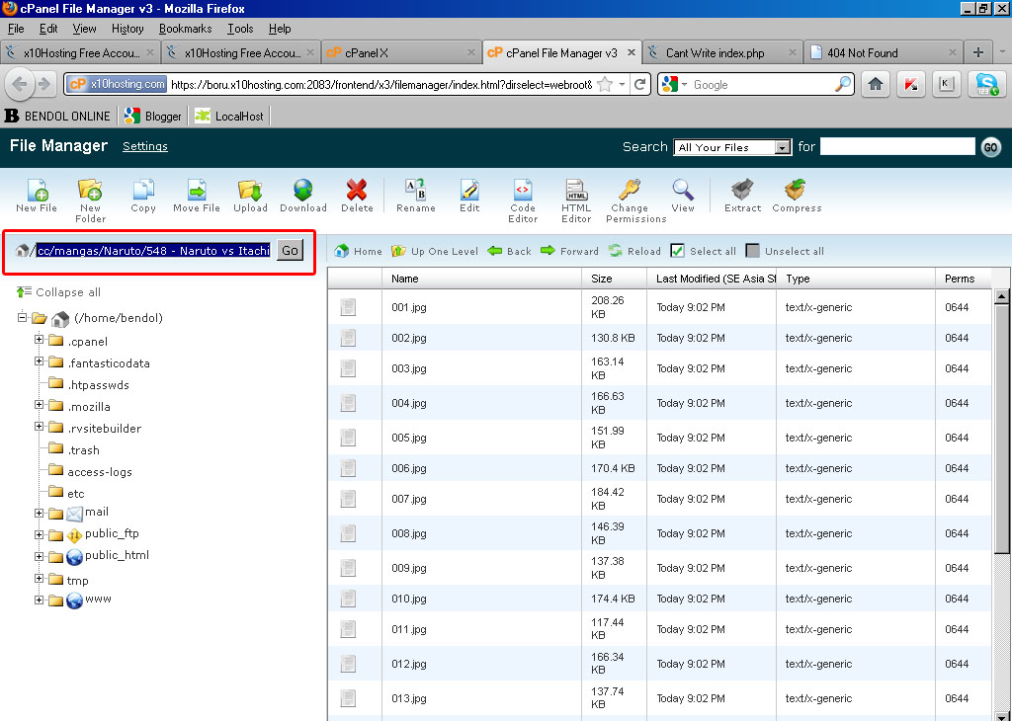1012x721 pixels.
Task: Click the New Folder toolbar icon
Action: point(90,191)
